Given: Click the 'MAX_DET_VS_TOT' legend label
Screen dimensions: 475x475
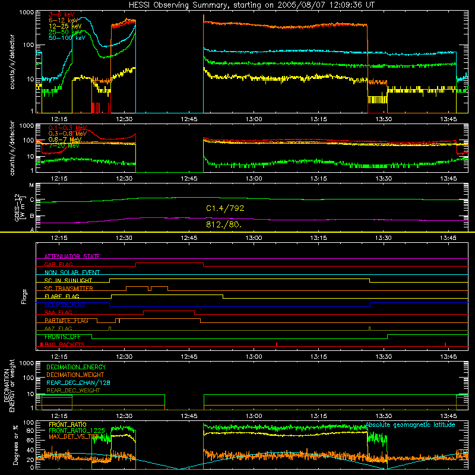Looking at the screenshot, I should pyautogui.click(x=74, y=436).
